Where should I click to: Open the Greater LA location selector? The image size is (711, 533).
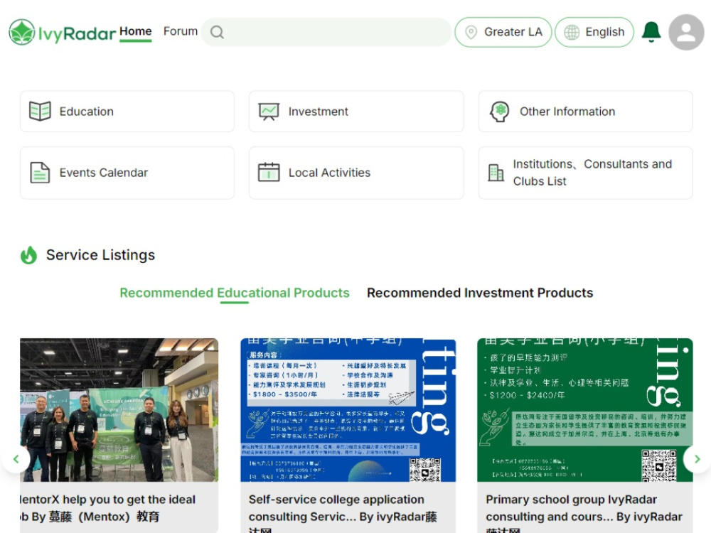point(503,32)
